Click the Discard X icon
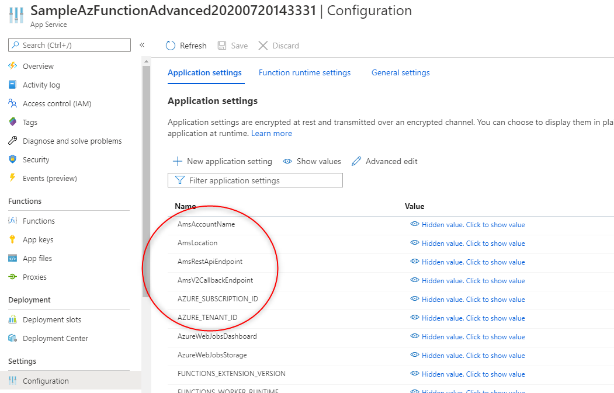 click(x=263, y=46)
